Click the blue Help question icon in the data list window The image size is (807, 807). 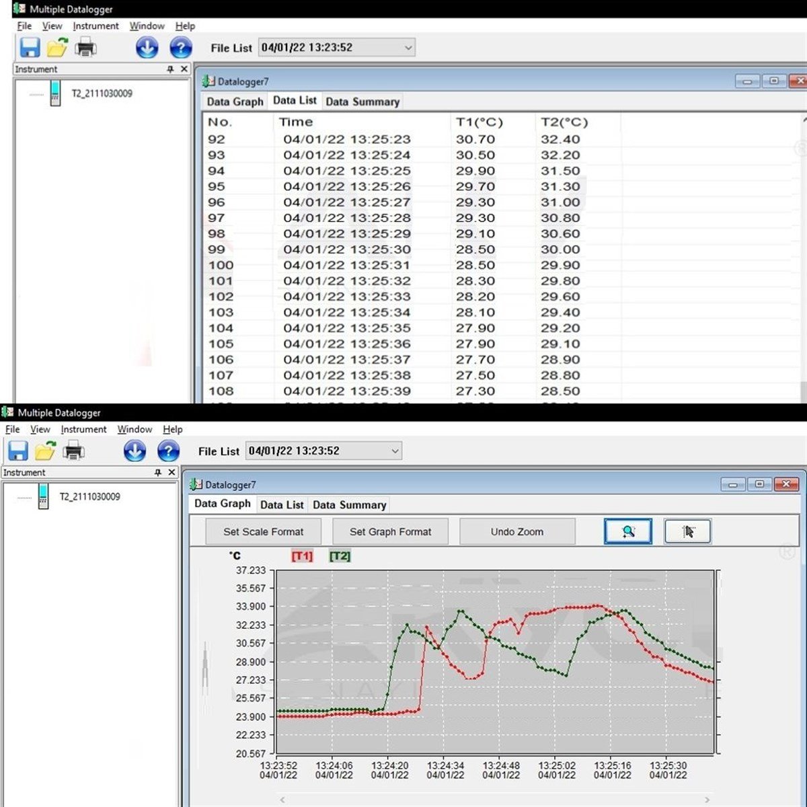(181, 48)
